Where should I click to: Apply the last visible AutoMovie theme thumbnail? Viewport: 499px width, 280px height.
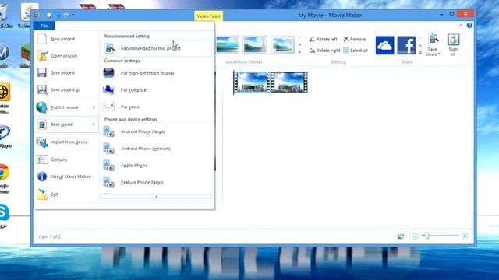[282, 44]
